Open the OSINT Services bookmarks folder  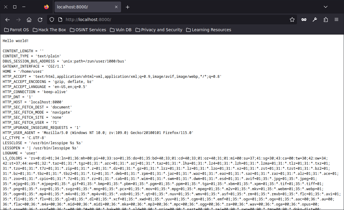[88, 30]
